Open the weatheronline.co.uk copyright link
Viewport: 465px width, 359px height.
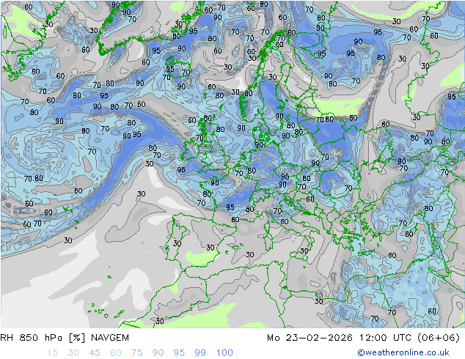click(403, 352)
